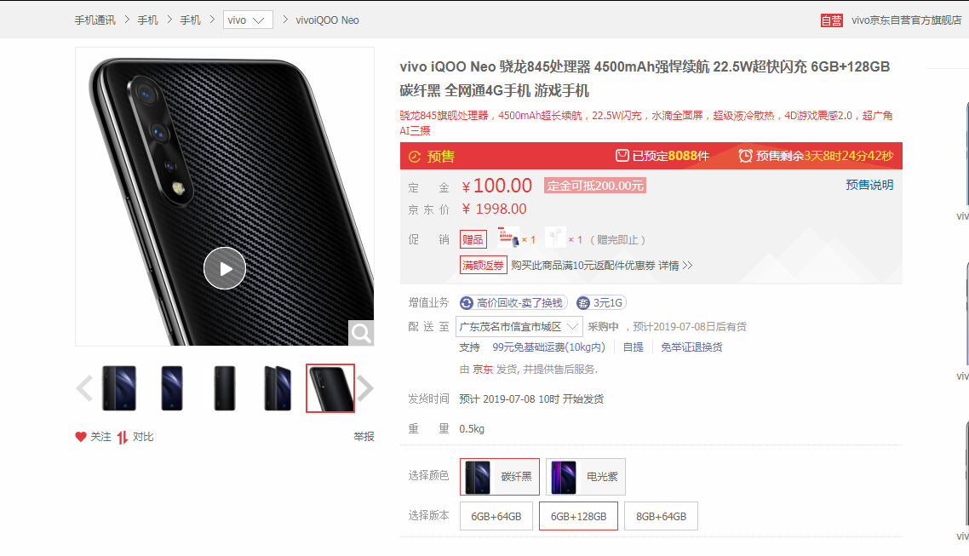Screen dimensions: 969x556
Task: Open the 3元1G service badge
Action: pos(600,303)
